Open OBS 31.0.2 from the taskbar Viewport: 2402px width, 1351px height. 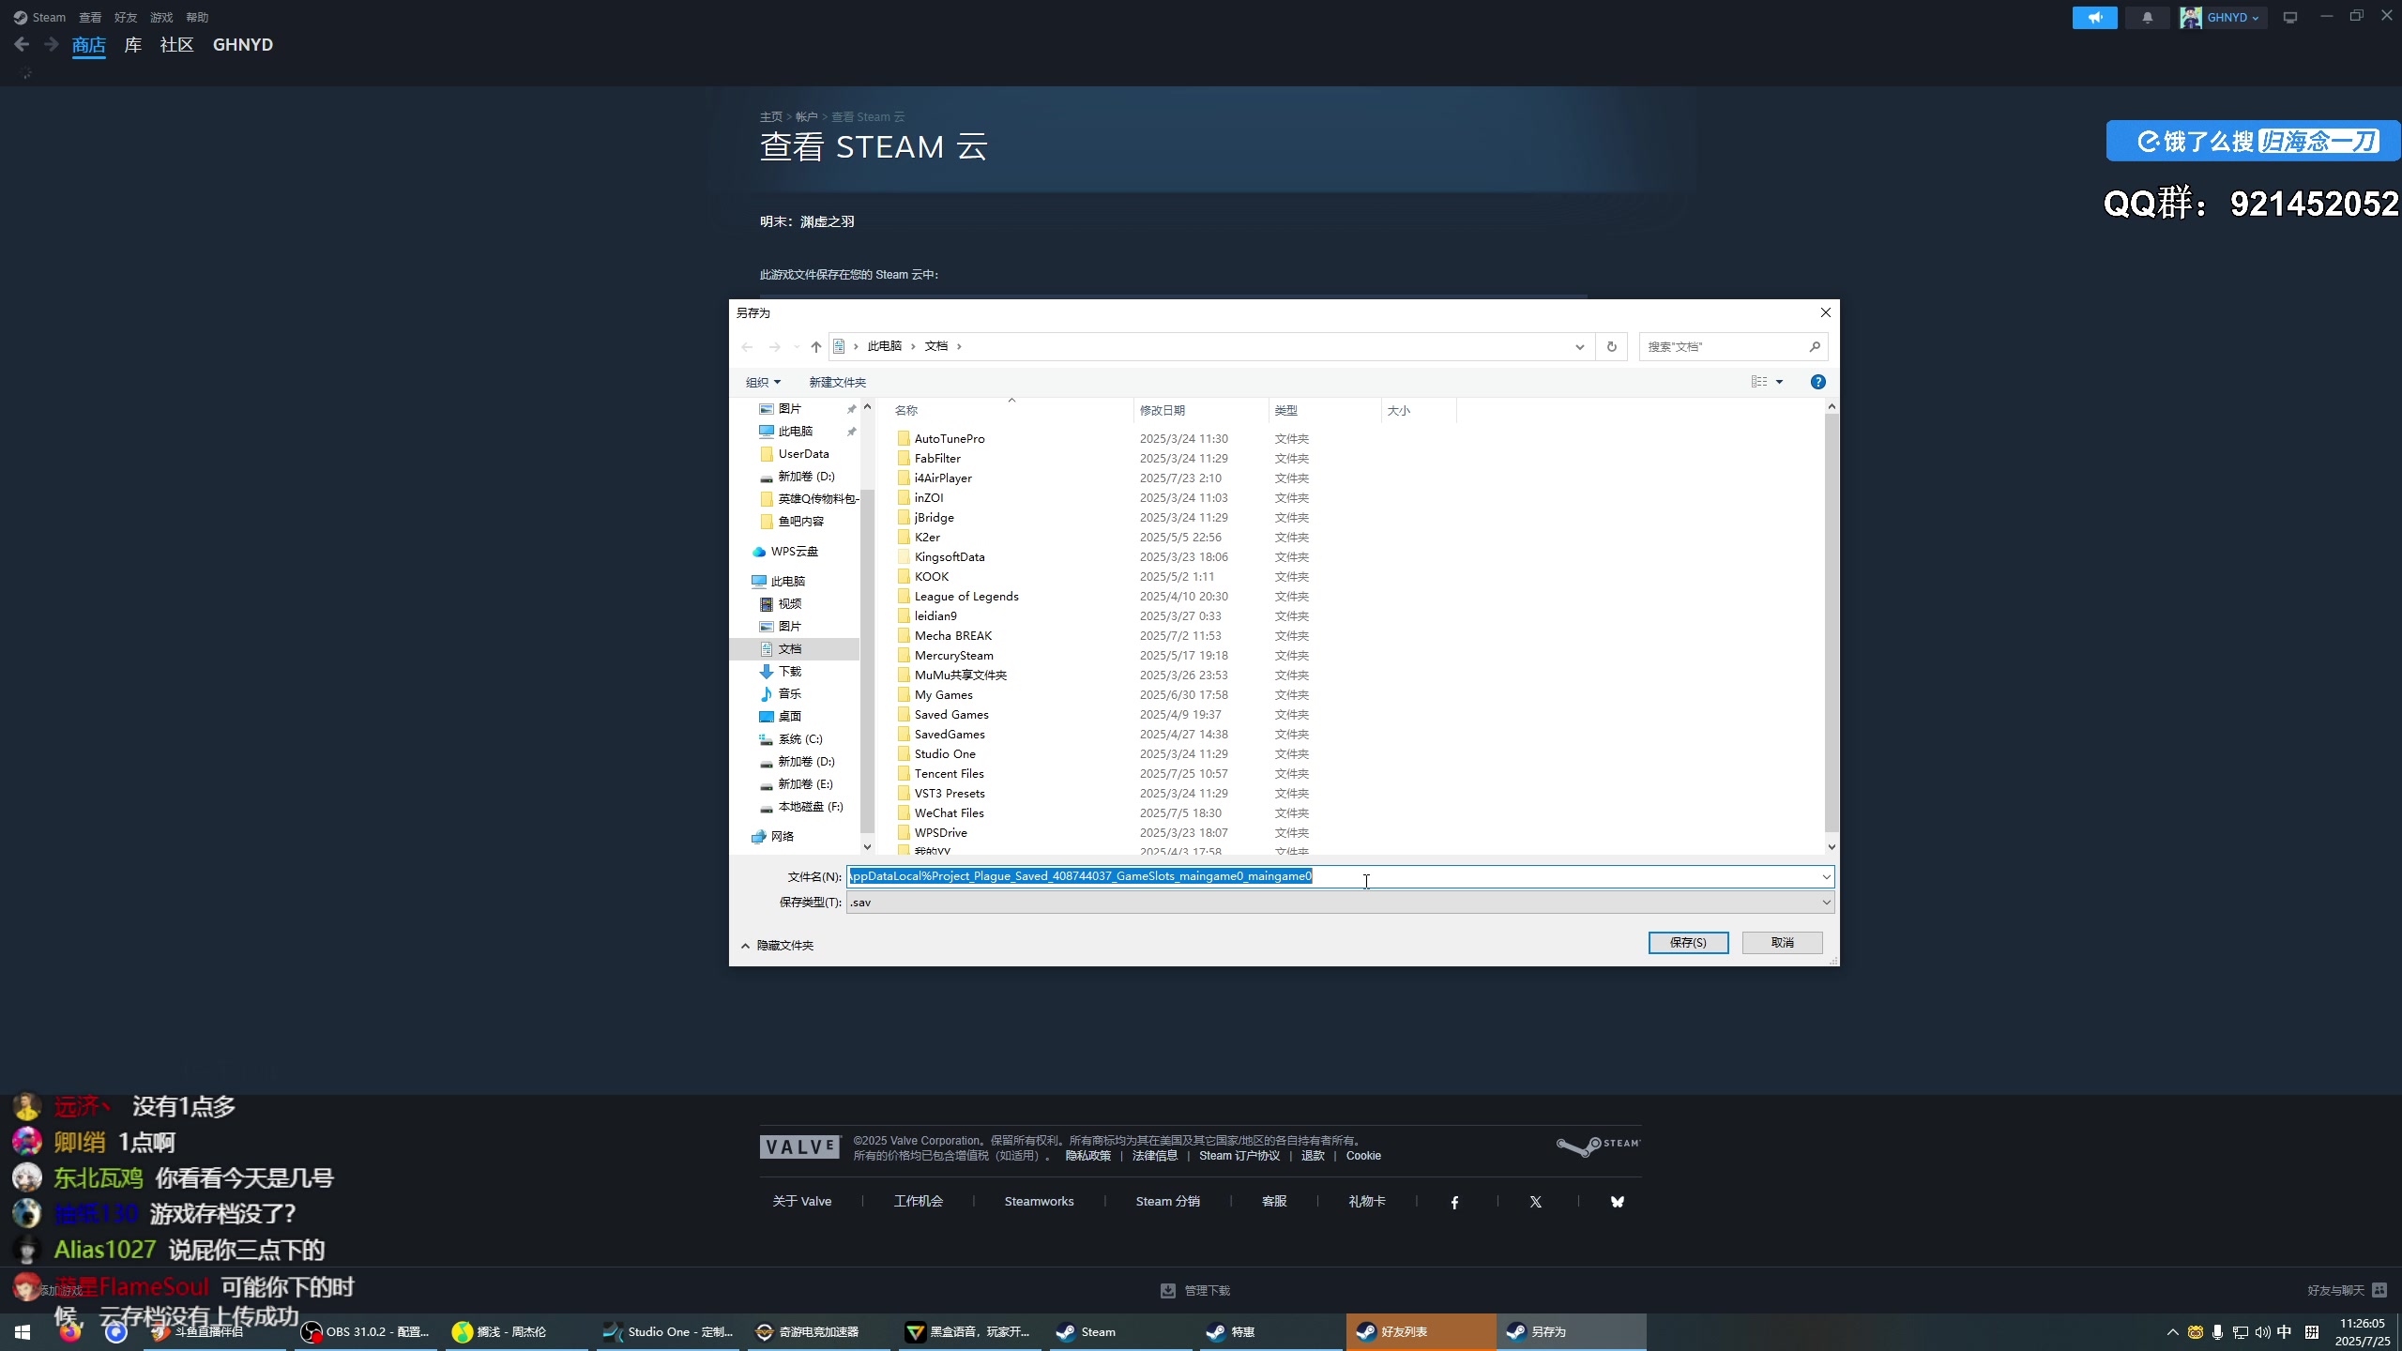[x=366, y=1332]
